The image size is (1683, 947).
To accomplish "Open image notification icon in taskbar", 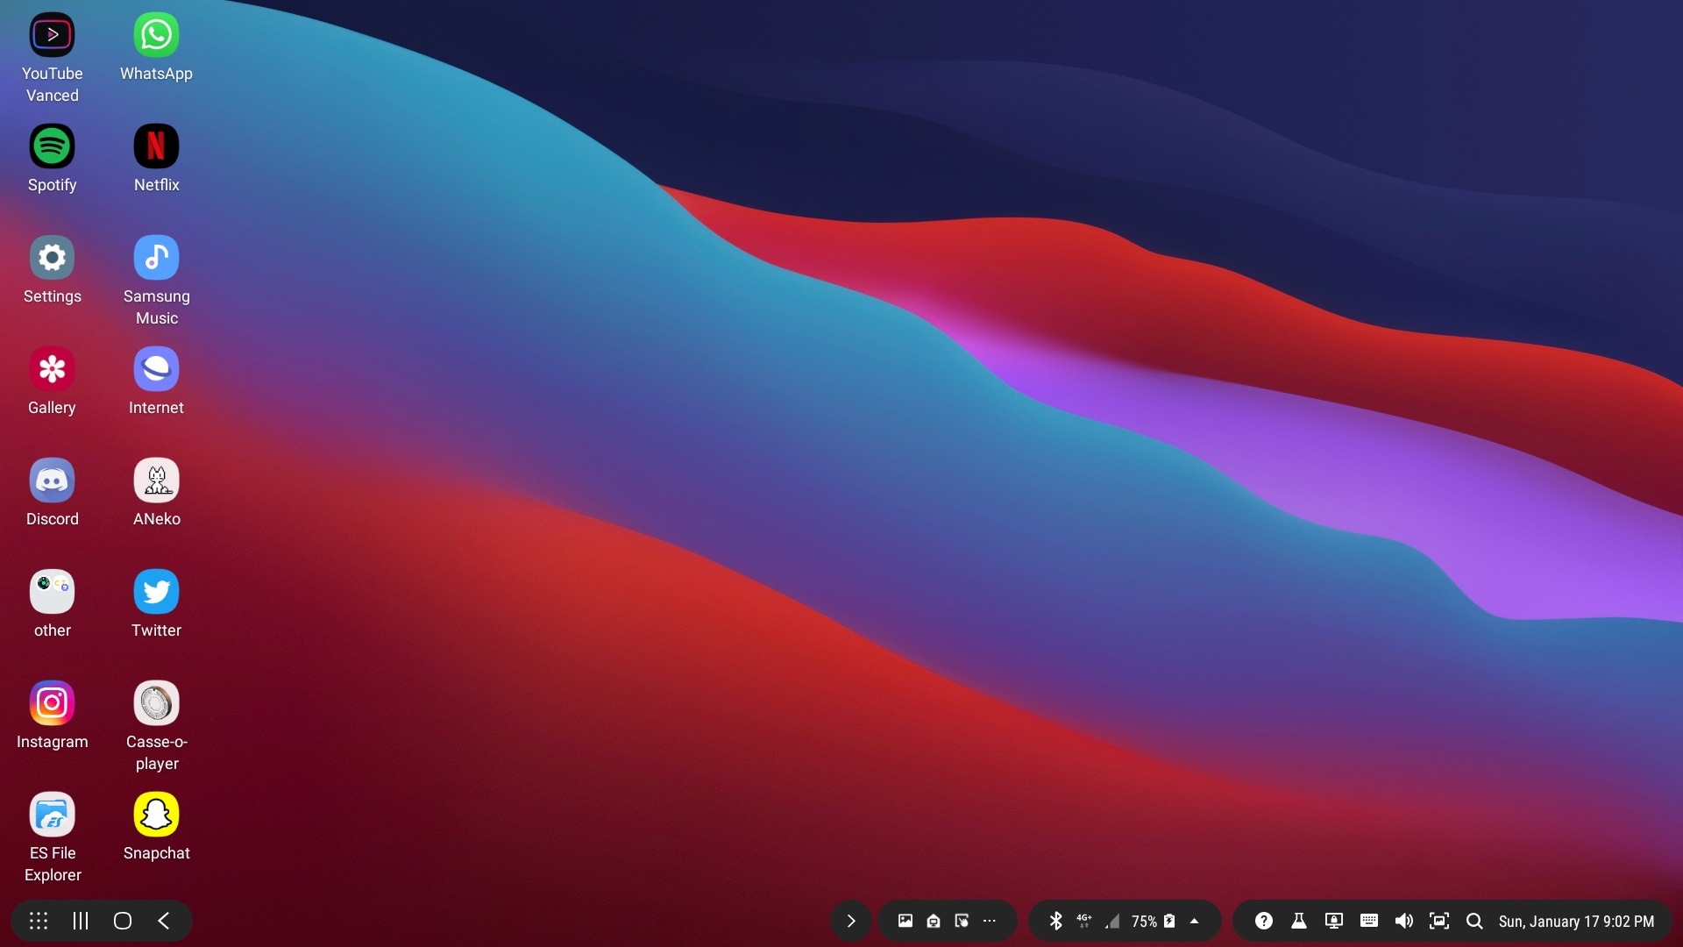I will point(905,921).
